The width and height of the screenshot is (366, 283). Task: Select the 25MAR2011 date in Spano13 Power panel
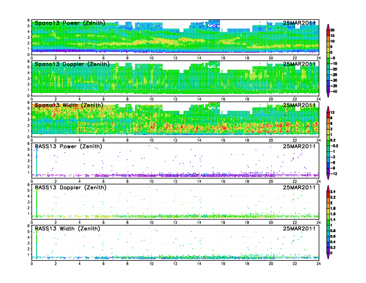(299, 23)
